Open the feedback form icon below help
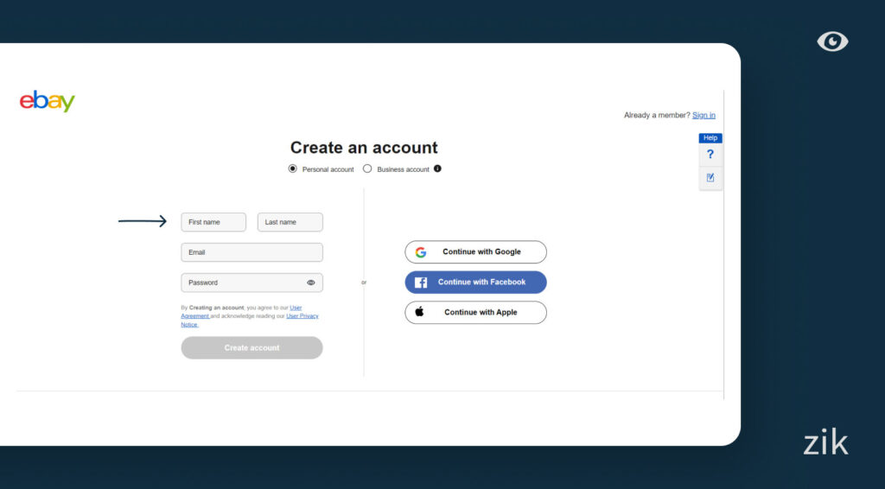 tap(710, 178)
